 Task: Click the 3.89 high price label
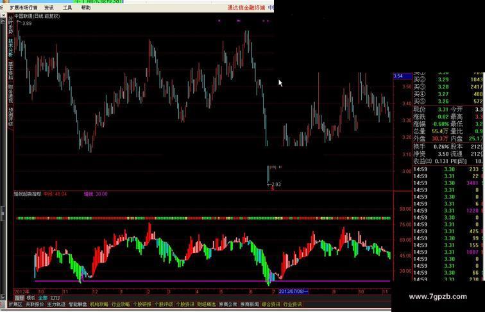pos(27,23)
